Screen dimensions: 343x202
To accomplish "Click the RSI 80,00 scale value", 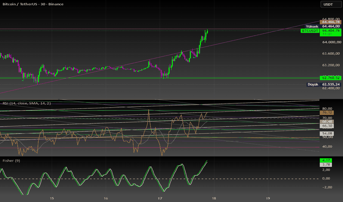I will (x=327, y=109).
